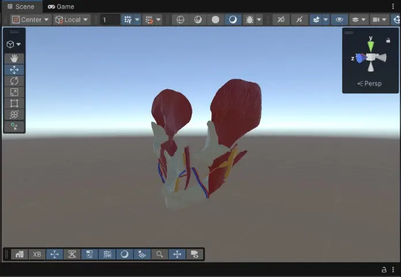401x277 pixels.
Task: Click the grid snap value field showing 1
Action: [x=109, y=20]
